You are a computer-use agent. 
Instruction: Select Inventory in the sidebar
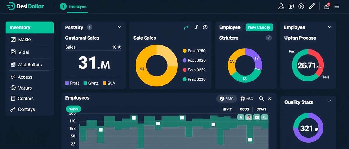29,27
